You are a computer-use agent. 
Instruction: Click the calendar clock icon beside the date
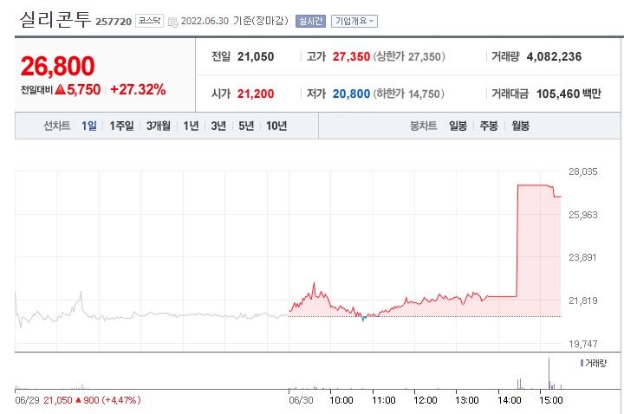[x=173, y=22]
